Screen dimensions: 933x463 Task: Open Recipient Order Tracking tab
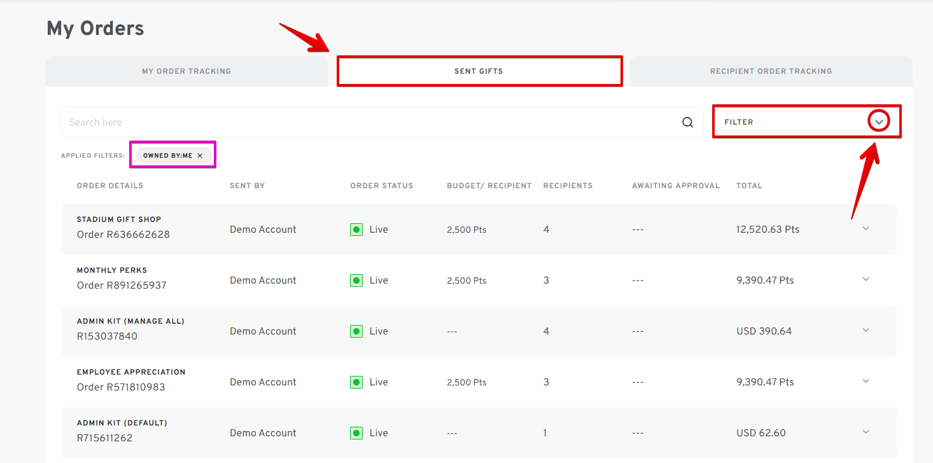point(771,71)
